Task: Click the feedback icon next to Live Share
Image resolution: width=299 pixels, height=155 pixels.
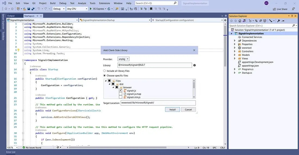Action: 293,9
